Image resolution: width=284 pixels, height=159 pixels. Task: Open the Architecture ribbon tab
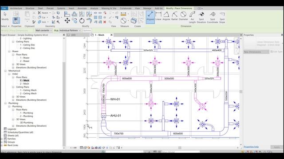pos(16,8)
